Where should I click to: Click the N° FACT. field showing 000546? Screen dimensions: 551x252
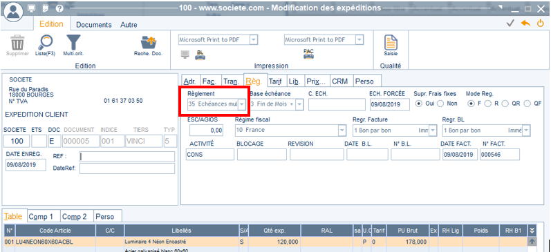pos(500,155)
